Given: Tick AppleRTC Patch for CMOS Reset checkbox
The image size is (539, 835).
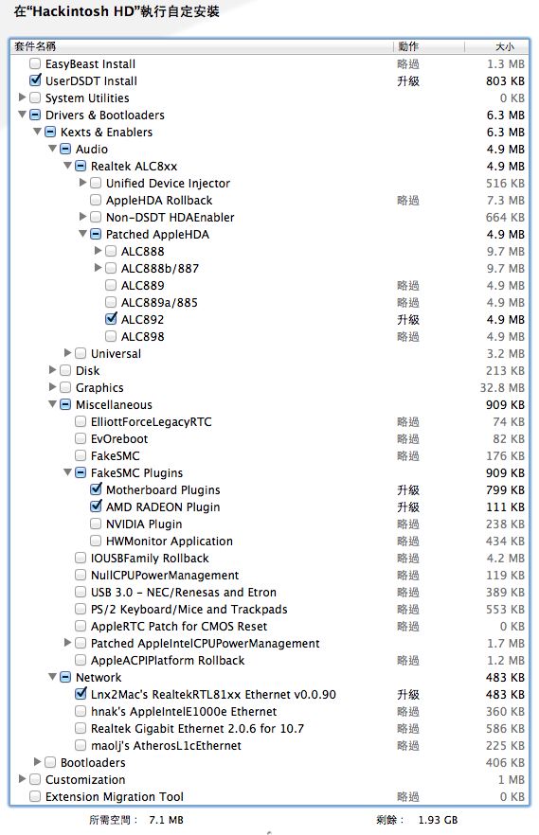Looking at the screenshot, I should click(81, 627).
